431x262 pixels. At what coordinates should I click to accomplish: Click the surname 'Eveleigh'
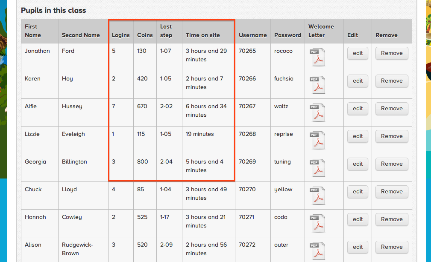(73, 134)
